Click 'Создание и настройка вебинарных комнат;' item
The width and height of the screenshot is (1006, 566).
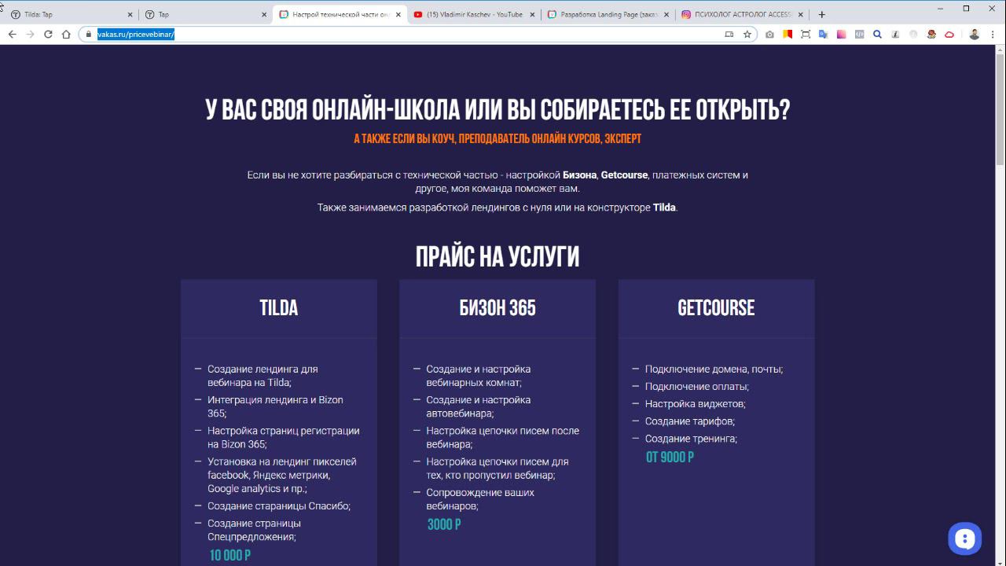tap(479, 376)
